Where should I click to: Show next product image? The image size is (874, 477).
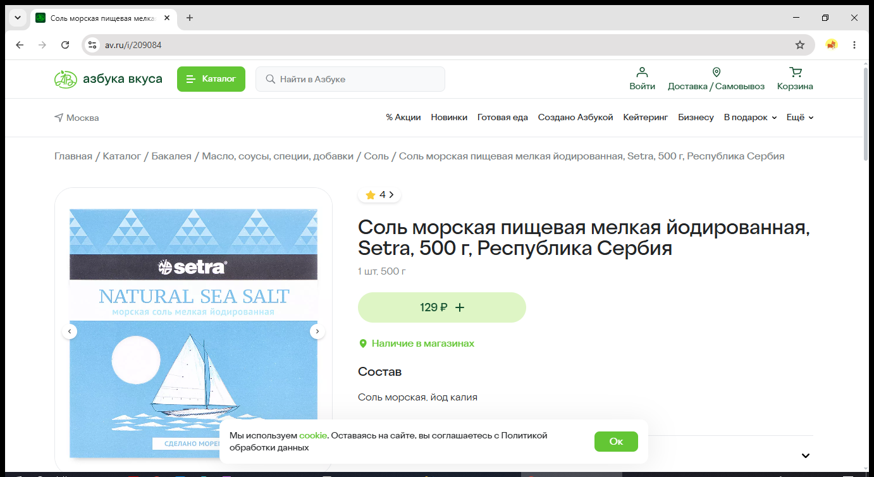click(317, 331)
